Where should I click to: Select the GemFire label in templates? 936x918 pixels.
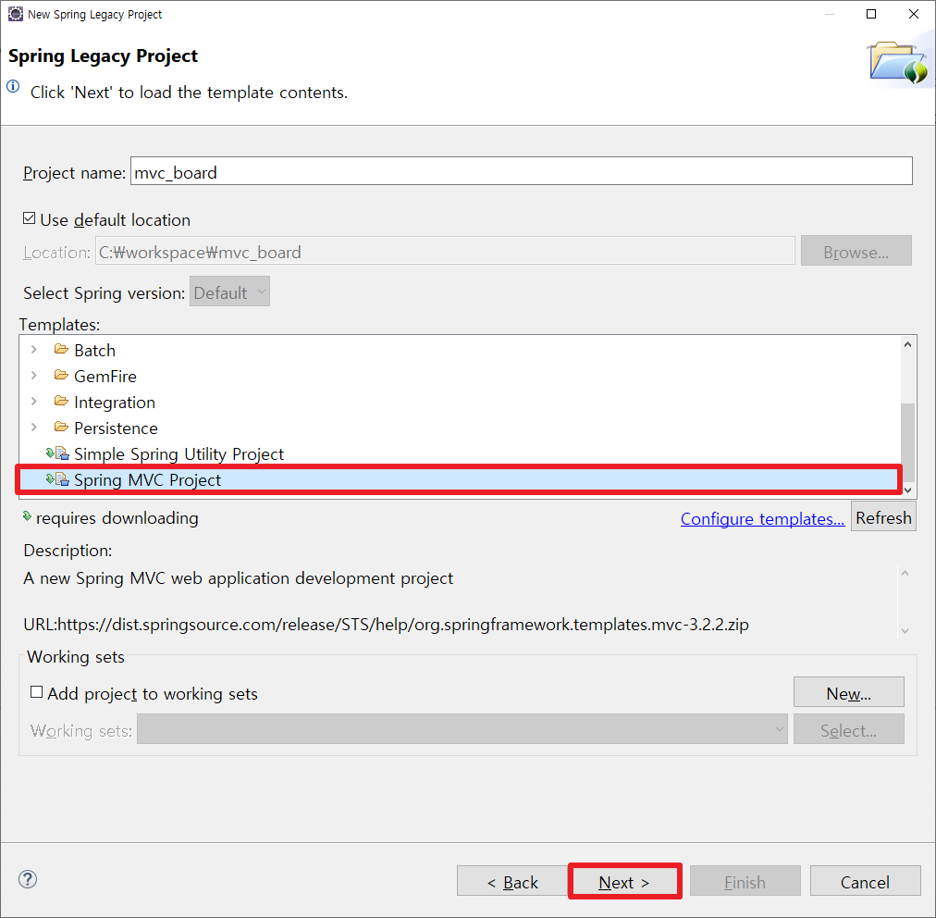pos(105,377)
